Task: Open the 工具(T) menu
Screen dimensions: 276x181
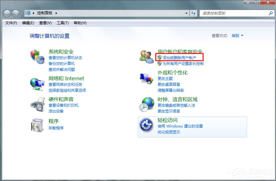Action: [63, 23]
